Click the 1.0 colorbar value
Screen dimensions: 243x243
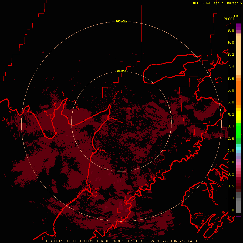[x=231, y=162]
